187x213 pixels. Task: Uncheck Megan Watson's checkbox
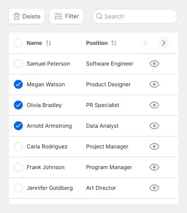[x=18, y=84]
